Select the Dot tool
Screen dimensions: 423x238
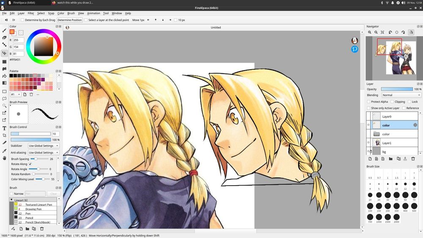coord(4,44)
